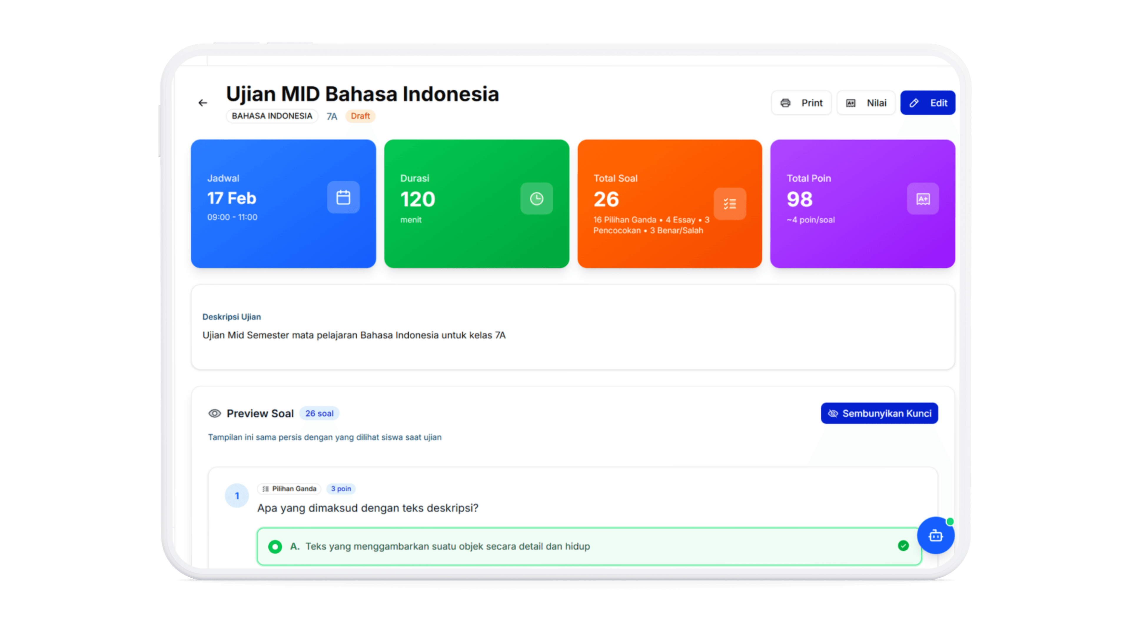Image resolution: width=1130 pixels, height=635 pixels.
Task: Click the 26 soal count badge
Action: (x=319, y=413)
